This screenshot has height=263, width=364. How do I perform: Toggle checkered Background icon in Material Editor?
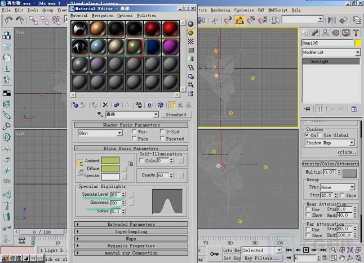[x=190, y=41]
